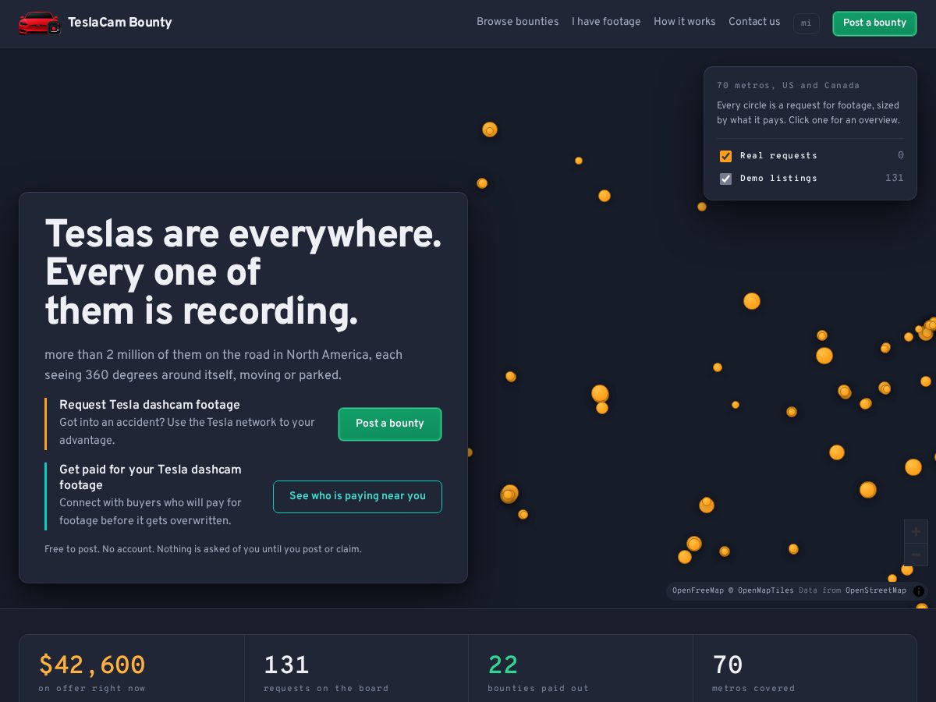Open the How it works page
Screen dimensions: 936x702
pyautogui.click(x=684, y=22)
